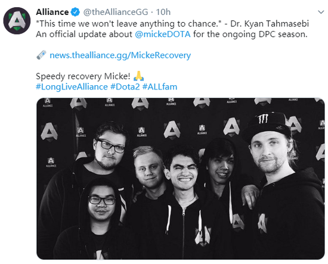
Task: Open the @mickeDOTA mention
Action: coord(163,34)
